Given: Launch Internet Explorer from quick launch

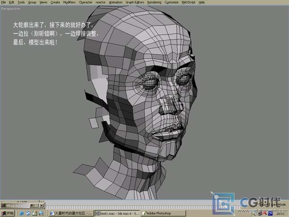Looking at the screenshot, I should point(21,213).
